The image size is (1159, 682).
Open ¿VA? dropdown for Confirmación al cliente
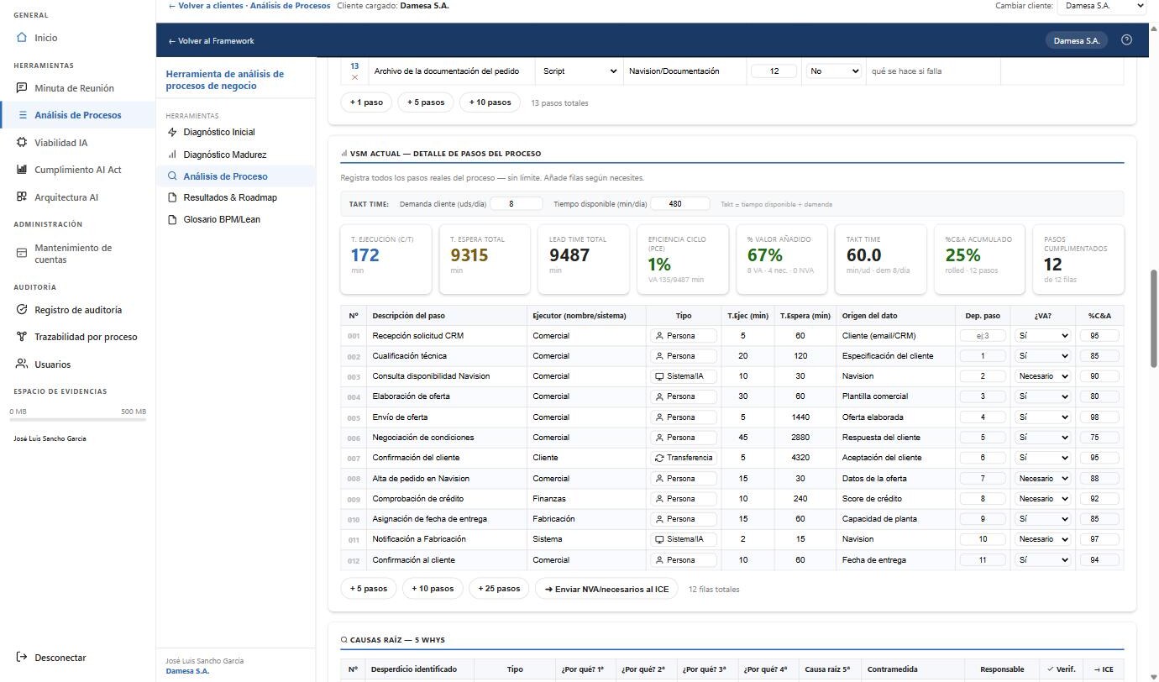pyautogui.click(x=1043, y=560)
